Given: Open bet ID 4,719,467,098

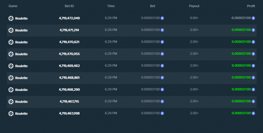Looking at the screenshot, I should (69, 113).
